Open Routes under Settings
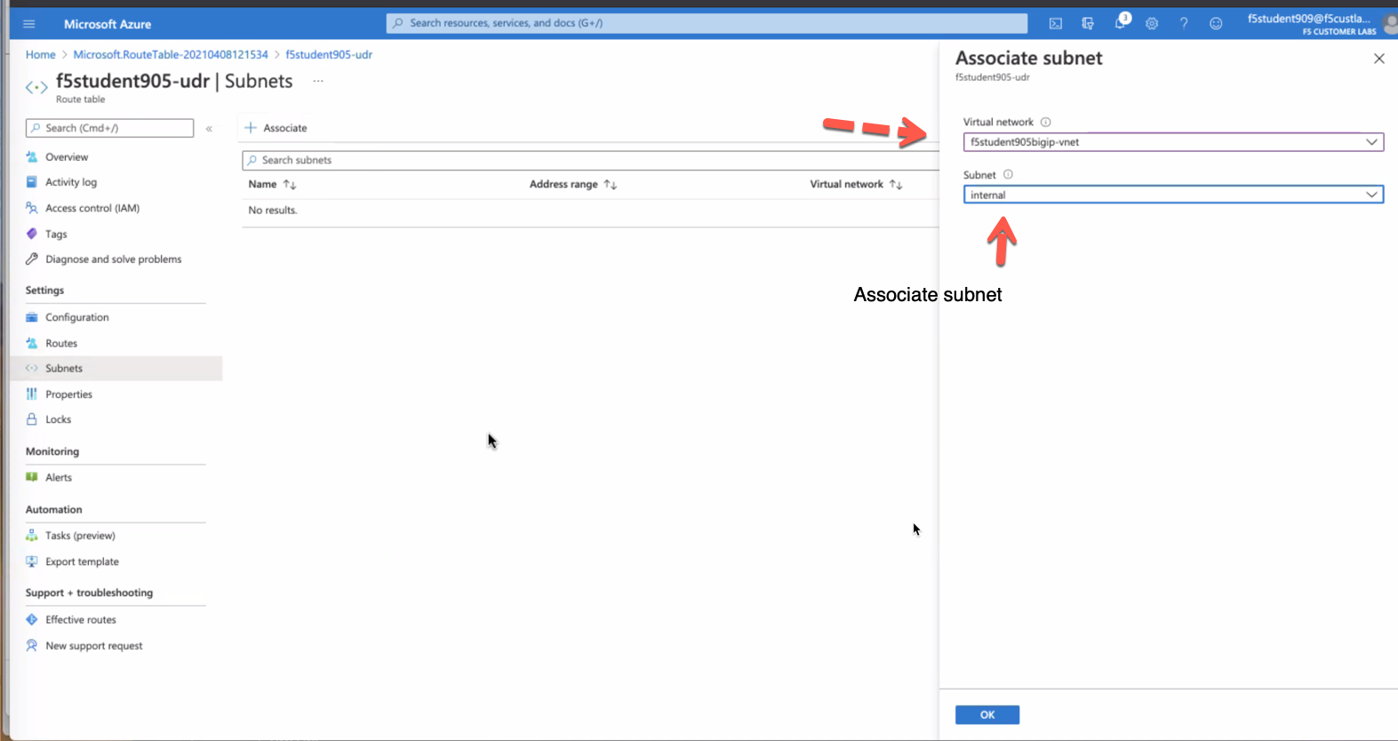 [61, 343]
